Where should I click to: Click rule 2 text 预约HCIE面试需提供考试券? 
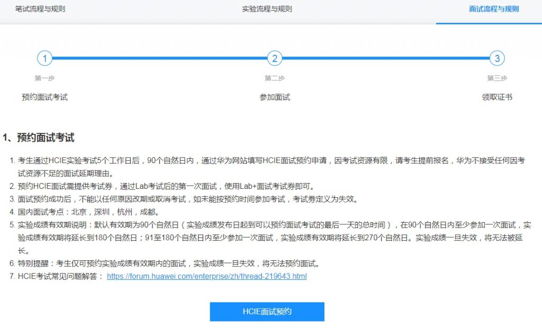pyautogui.click(x=167, y=186)
